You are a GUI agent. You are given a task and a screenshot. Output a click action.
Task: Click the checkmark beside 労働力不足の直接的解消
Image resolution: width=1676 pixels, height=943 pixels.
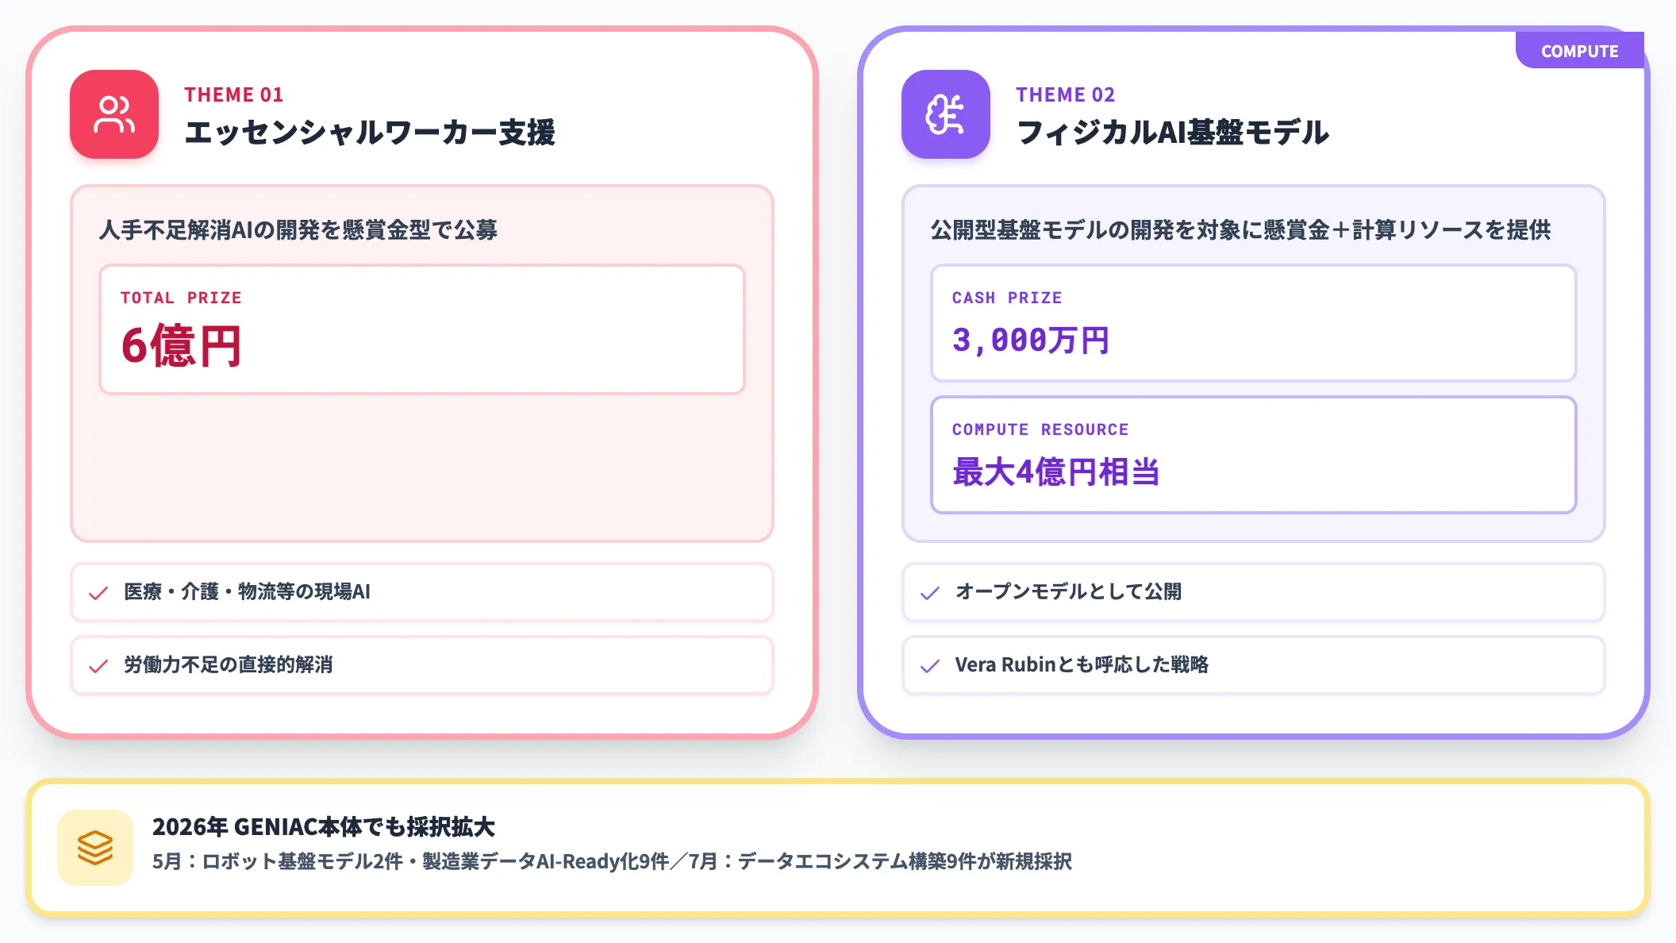[x=98, y=666]
